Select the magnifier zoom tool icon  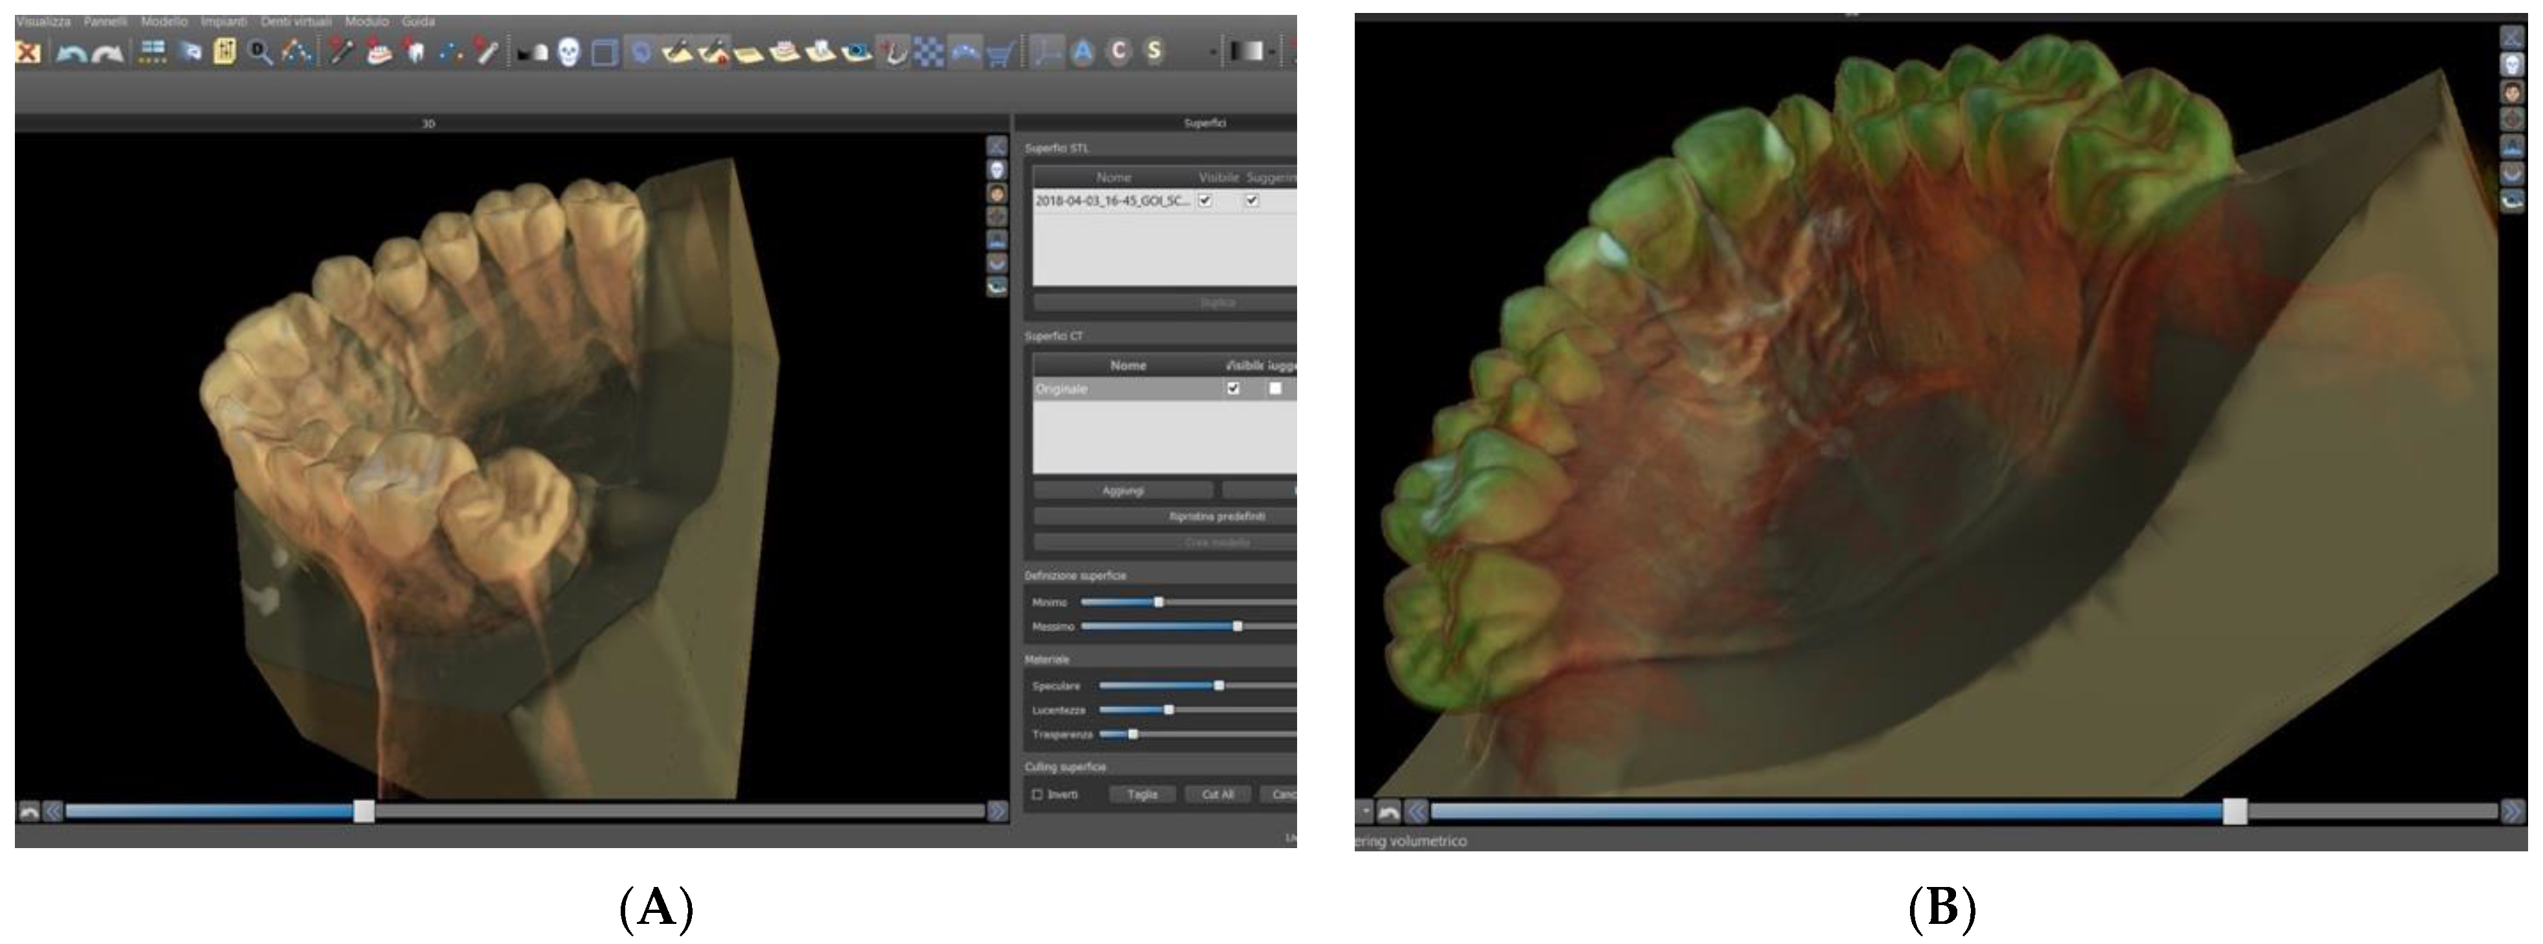click(x=260, y=52)
